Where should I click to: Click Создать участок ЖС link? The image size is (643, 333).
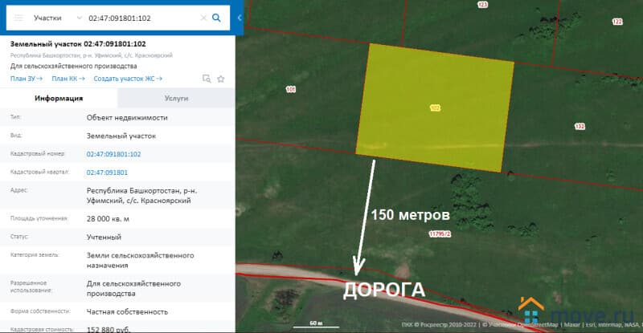(128, 79)
